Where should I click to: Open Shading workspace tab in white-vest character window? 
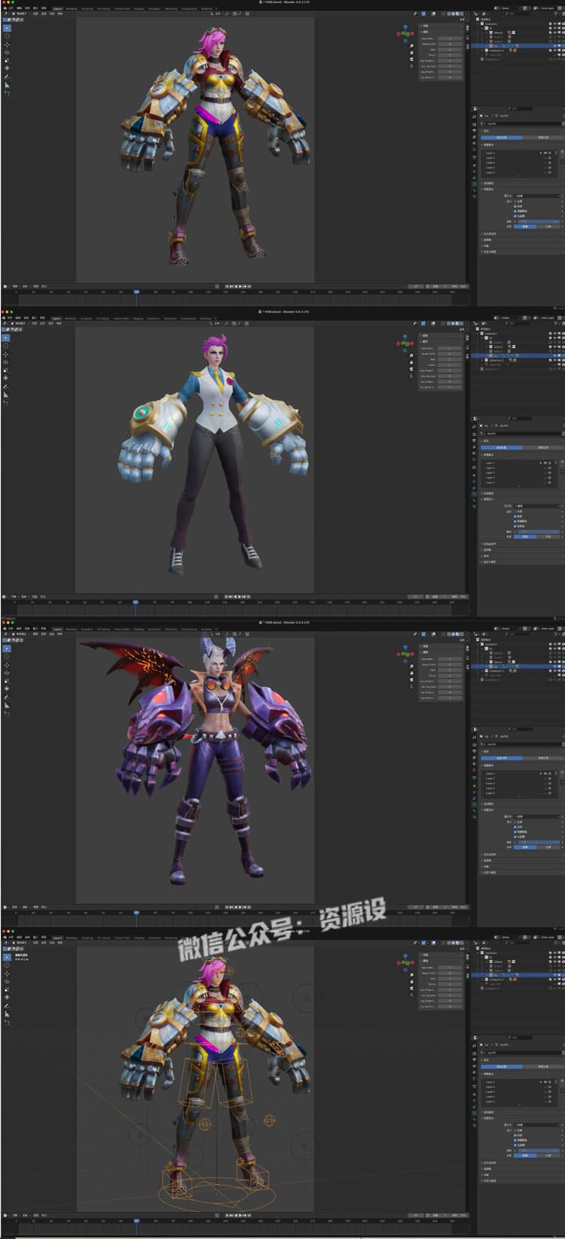tap(139, 319)
